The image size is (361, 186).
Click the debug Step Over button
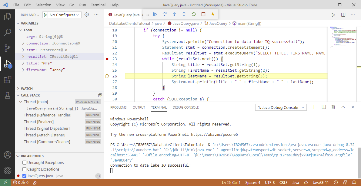click(165, 15)
